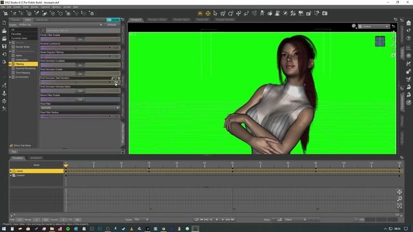Click the teal Render button
This screenshot has height=232, width=413.
114,20
